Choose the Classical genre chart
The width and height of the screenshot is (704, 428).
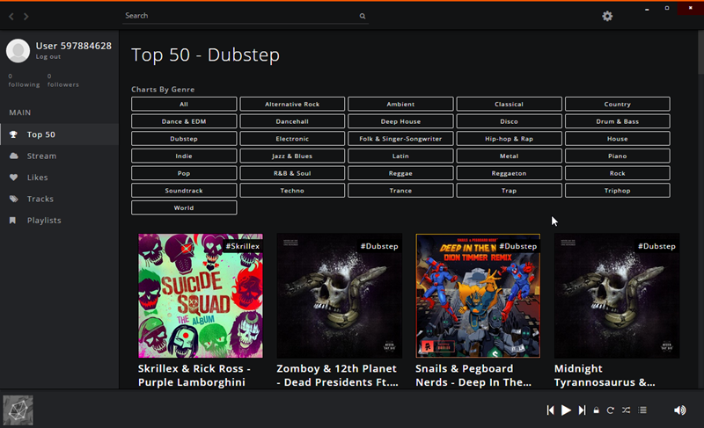(510, 104)
